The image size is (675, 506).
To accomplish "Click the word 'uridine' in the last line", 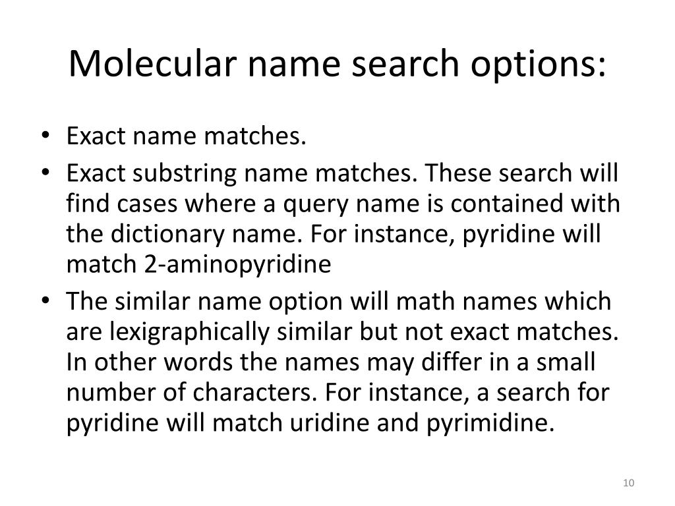I will 329,422.
